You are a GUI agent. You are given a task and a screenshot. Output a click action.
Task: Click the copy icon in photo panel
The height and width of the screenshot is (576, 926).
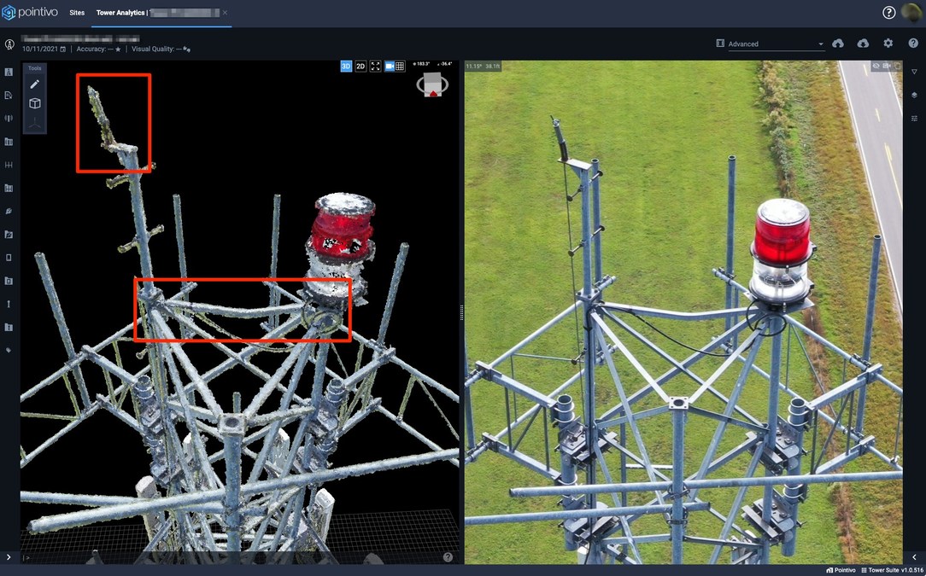897,66
